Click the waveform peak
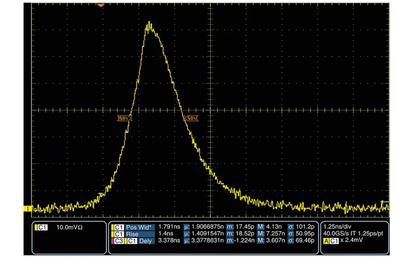 [150, 24]
